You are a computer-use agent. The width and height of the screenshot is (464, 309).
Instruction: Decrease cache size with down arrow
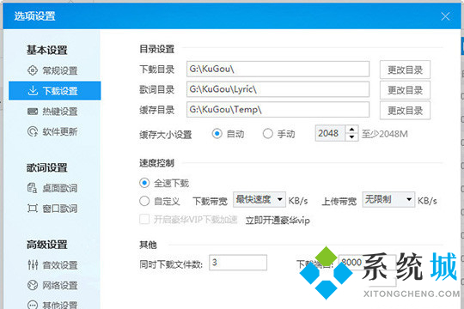(x=351, y=137)
